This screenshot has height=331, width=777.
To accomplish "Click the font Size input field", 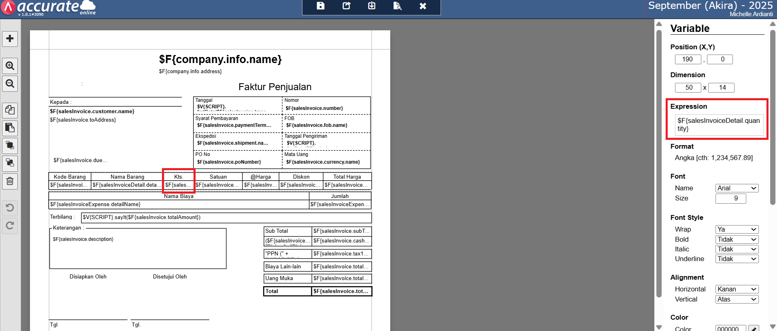I will (x=730, y=198).
